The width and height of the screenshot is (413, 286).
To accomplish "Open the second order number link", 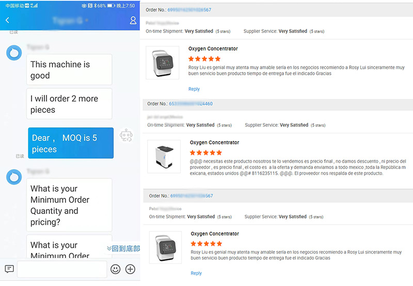I will pyautogui.click(x=190, y=104).
